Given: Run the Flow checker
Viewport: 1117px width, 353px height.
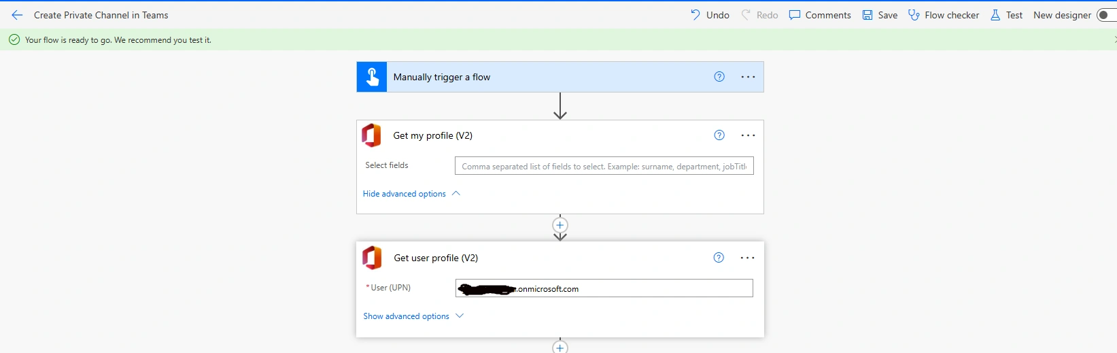Looking at the screenshot, I should pos(944,15).
